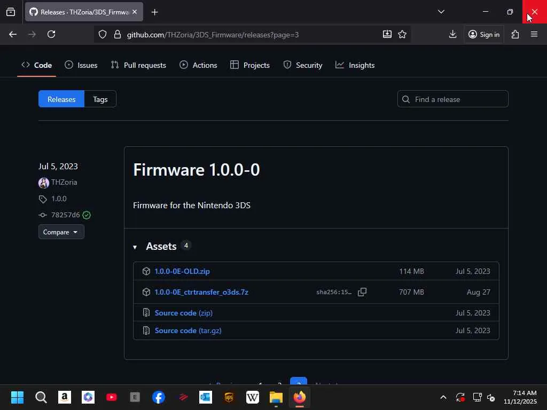Open the Firefox extensions puzzle icon

(515, 34)
